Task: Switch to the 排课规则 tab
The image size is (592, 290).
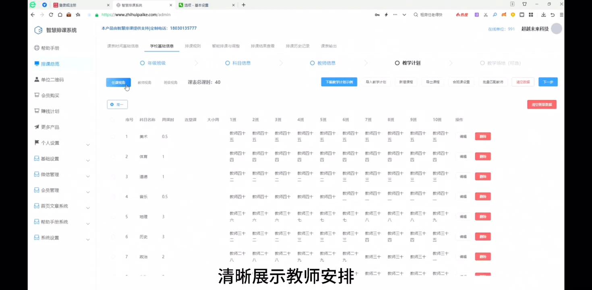Action: tap(193, 46)
